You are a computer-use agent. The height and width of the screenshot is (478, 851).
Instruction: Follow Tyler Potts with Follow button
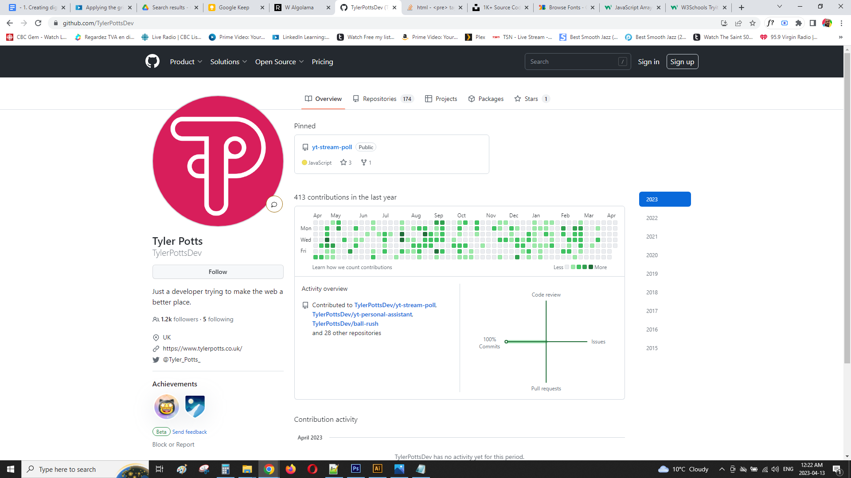(218, 272)
